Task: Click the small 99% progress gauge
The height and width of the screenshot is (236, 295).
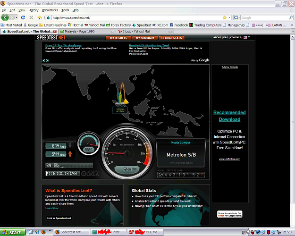Action: [x=88, y=144]
